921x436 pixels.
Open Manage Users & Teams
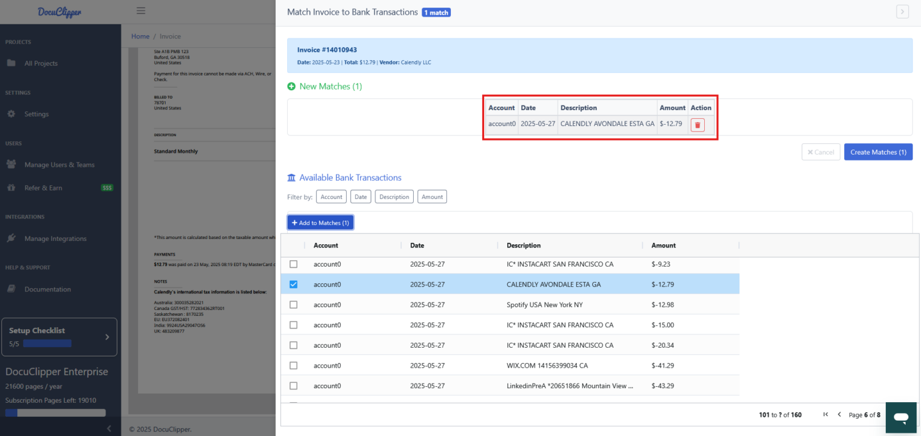[x=59, y=164]
